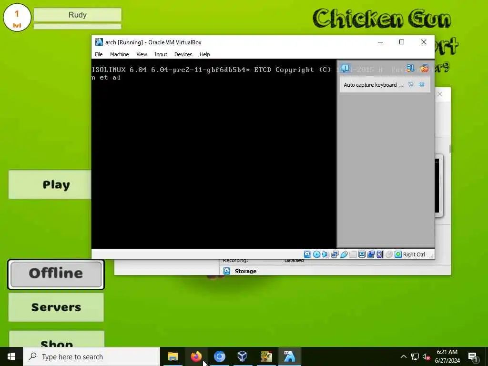Open the Input menu
The width and height of the screenshot is (488, 366).
click(x=161, y=54)
